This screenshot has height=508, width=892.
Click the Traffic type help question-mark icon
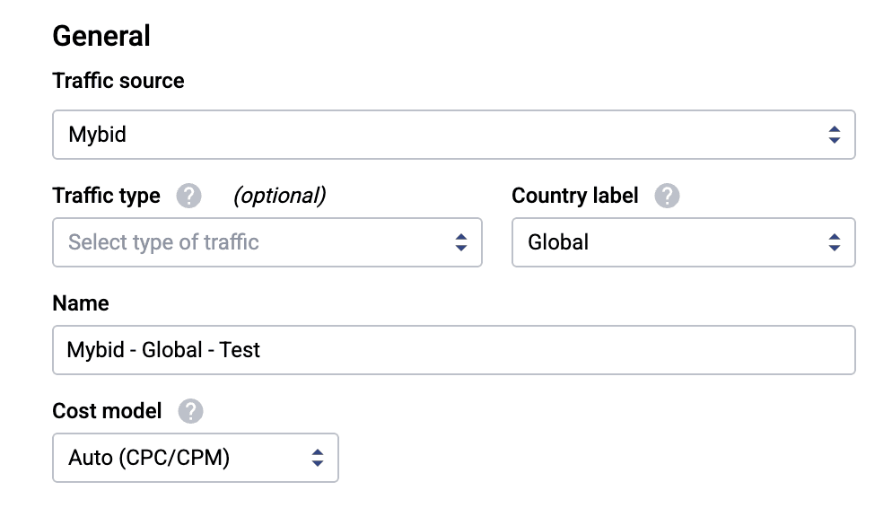tap(188, 196)
